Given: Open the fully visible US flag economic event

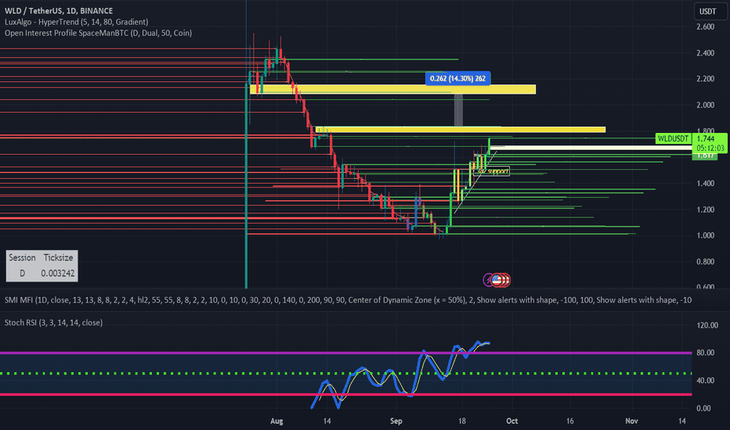Looking at the screenshot, I should [x=496, y=280].
